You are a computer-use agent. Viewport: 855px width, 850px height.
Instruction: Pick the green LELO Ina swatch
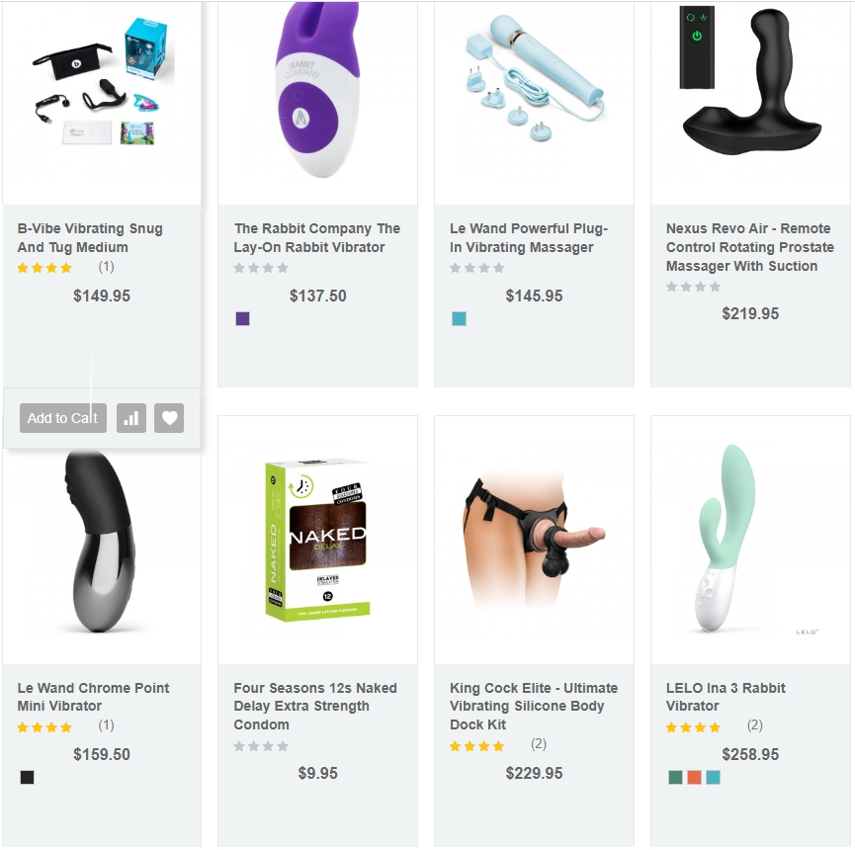pos(676,778)
